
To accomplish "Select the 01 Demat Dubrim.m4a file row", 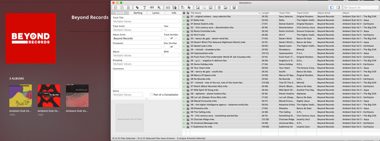I will tap(281, 24).
